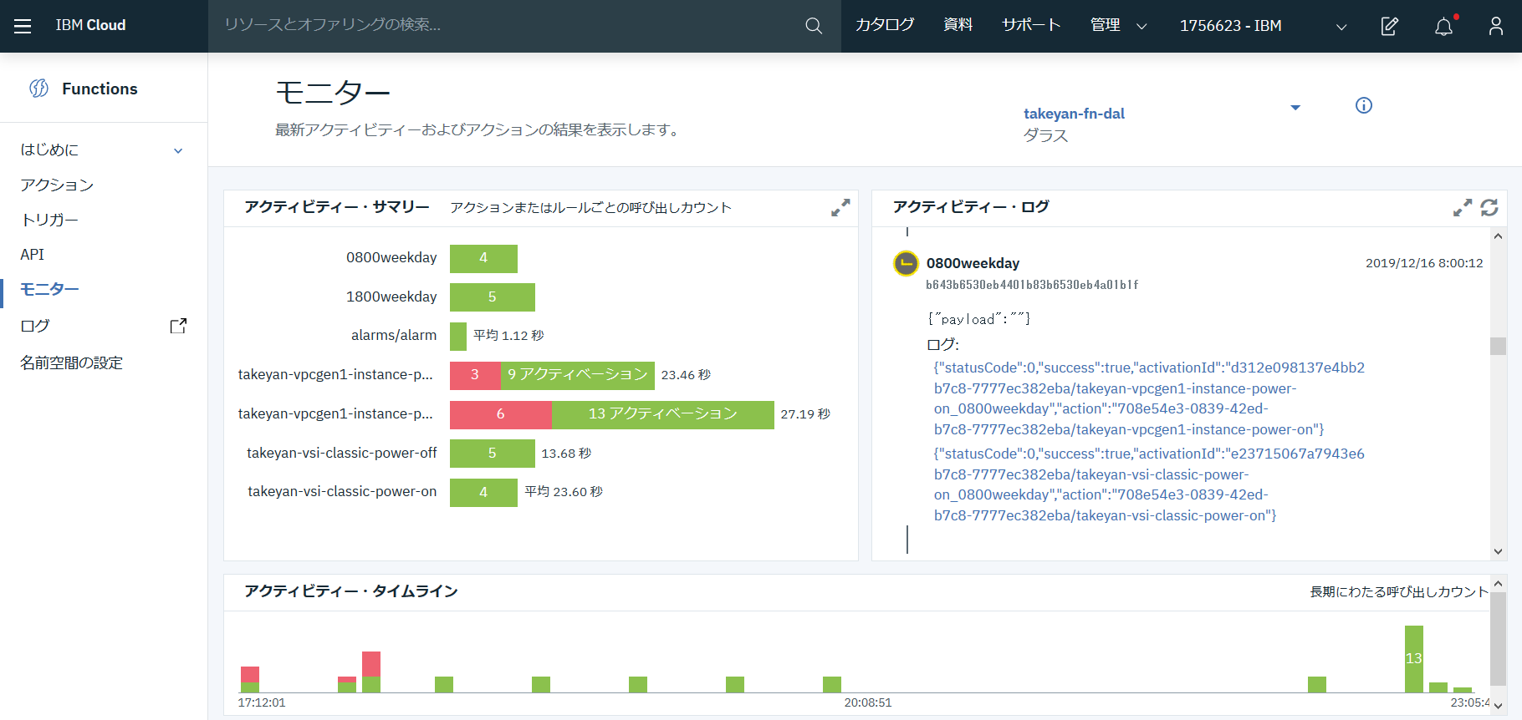Viewport: 1522px width, 720px height.
Task: Click the first red timeline bar at 17:12:01
Action: (x=250, y=675)
